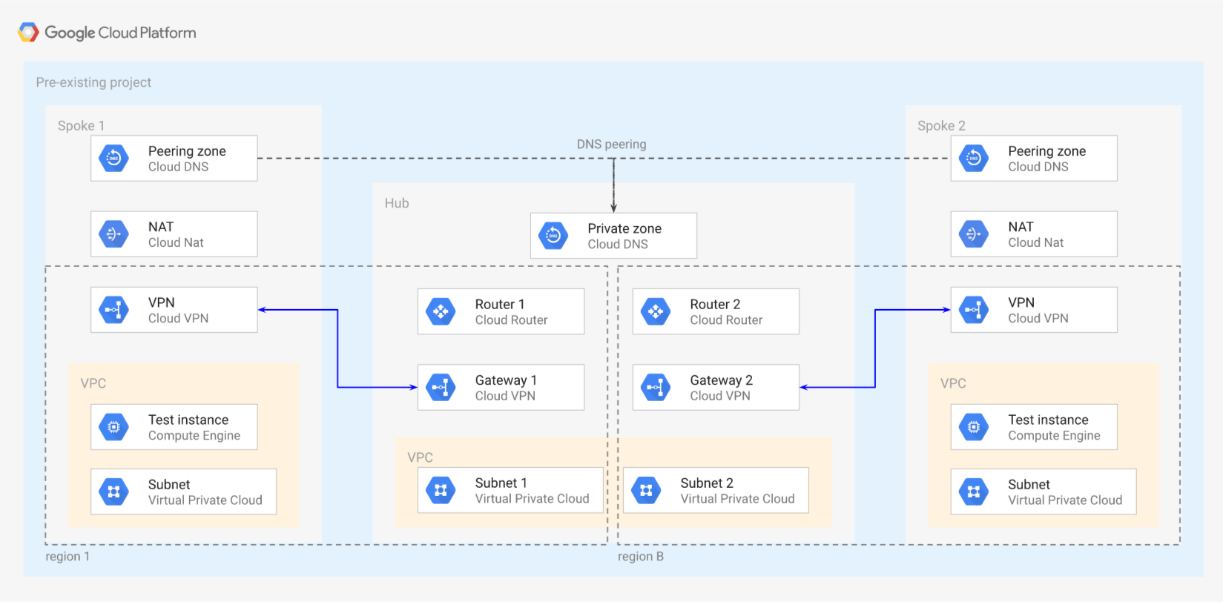The height and width of the screenshot is (602, 1223).
Task: Click the 'NAT' text in Spoke 2
Action: click(x=1021, y=227)
